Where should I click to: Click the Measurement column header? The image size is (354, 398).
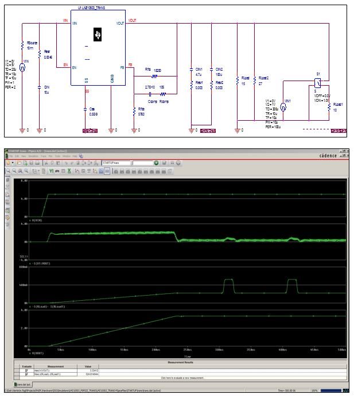56,366
